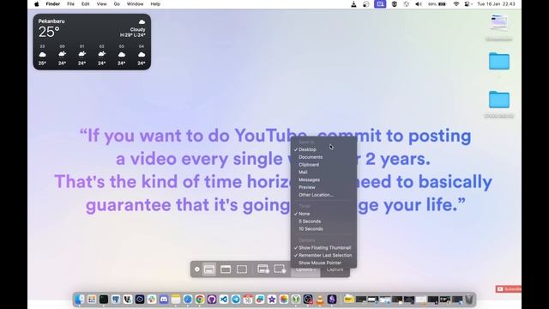Open the Window menu

pyautogui.click(x=136, y=4)
